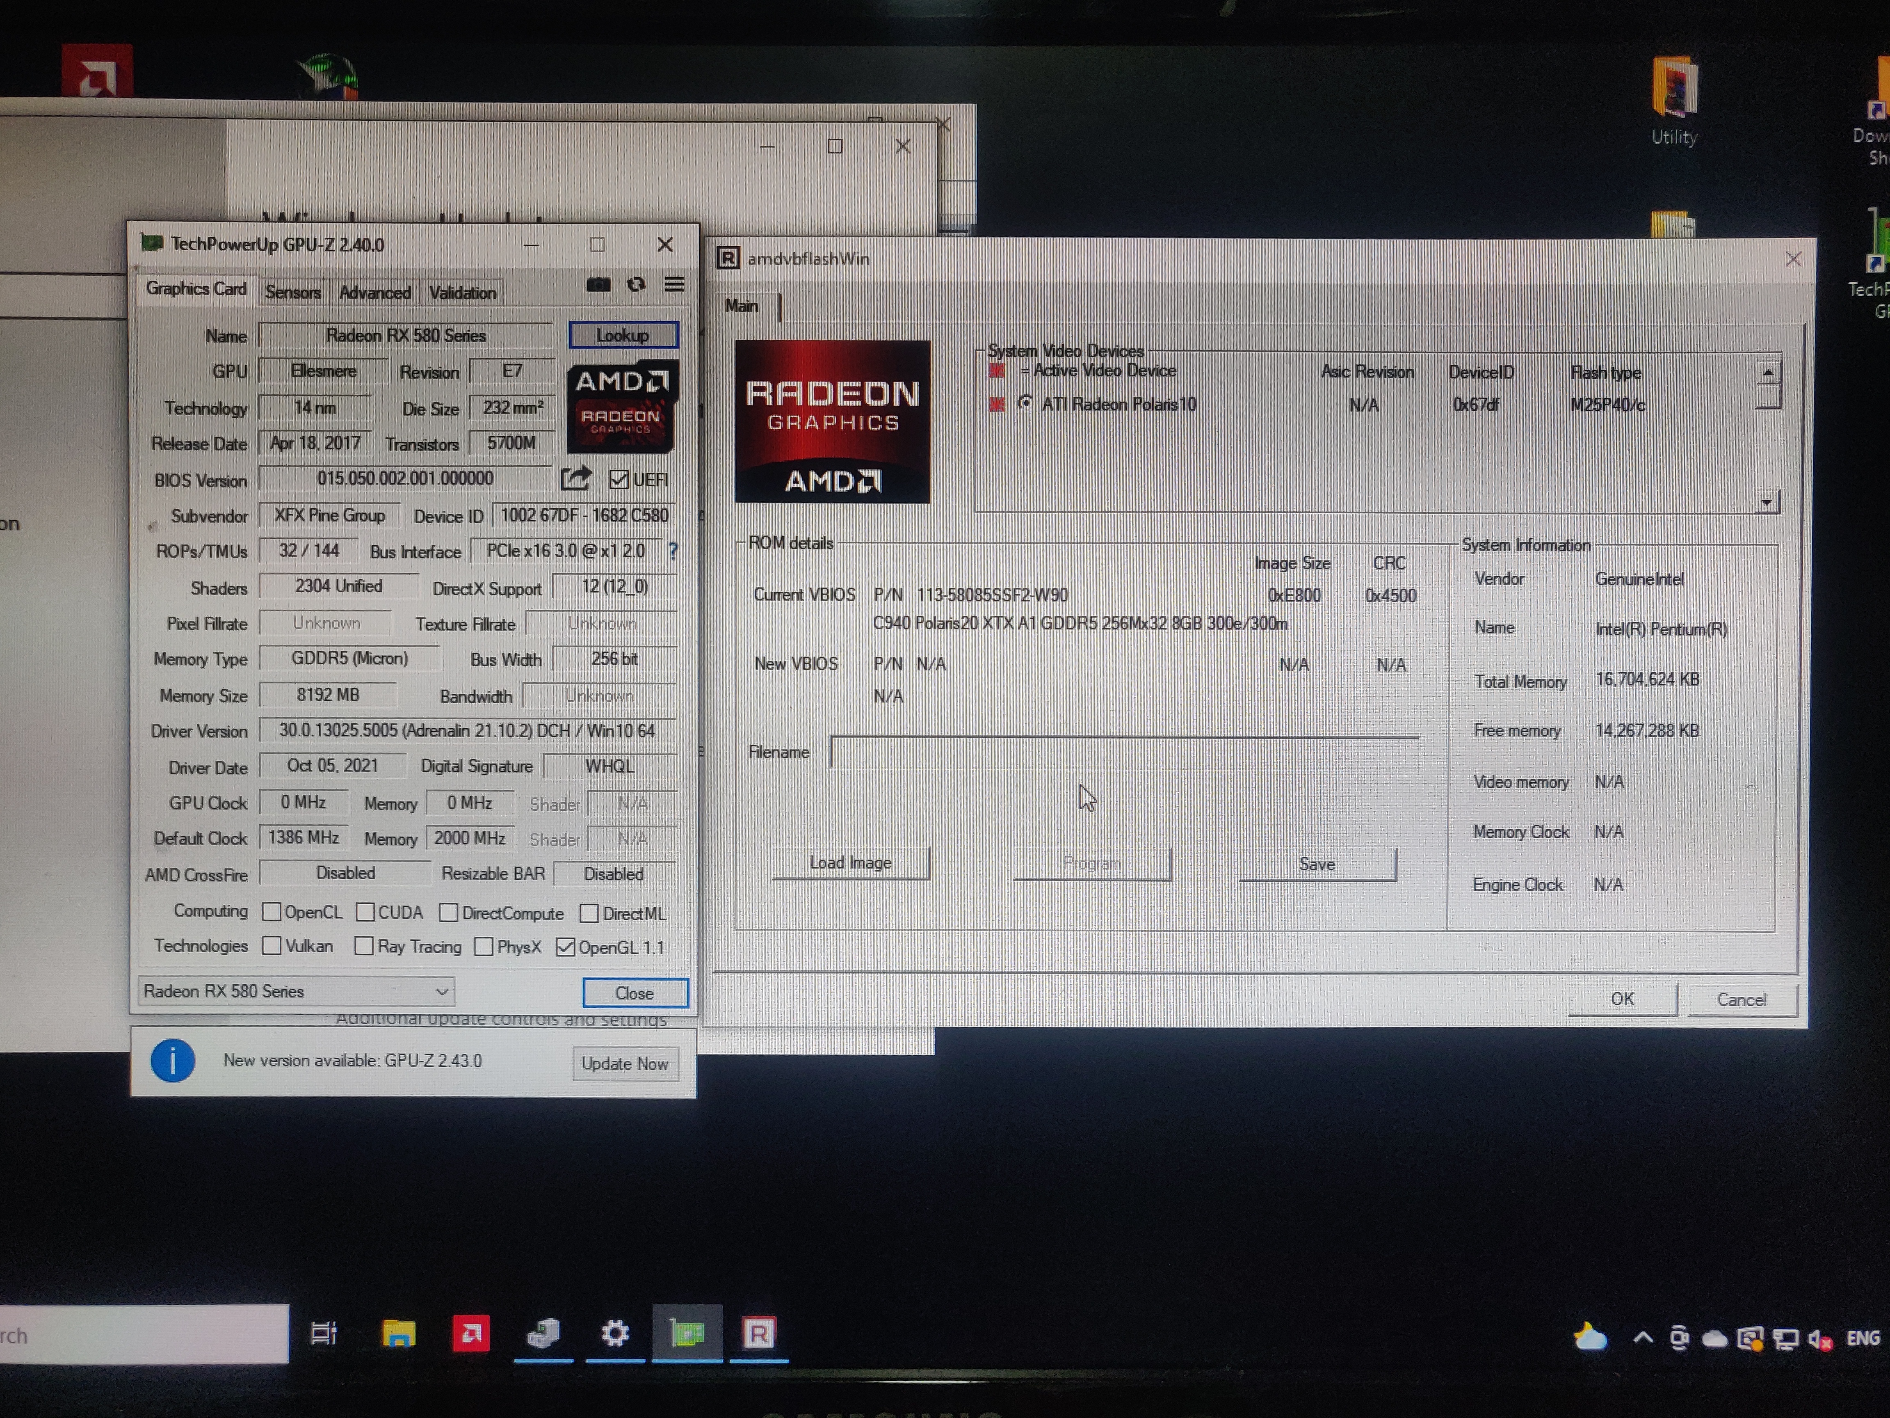Click the Load Image button

pos(850,862)
